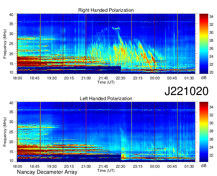Click the 22:30 tick on Right Handed time axis
This screenshot has width=217, height=176.
point(120,78)
